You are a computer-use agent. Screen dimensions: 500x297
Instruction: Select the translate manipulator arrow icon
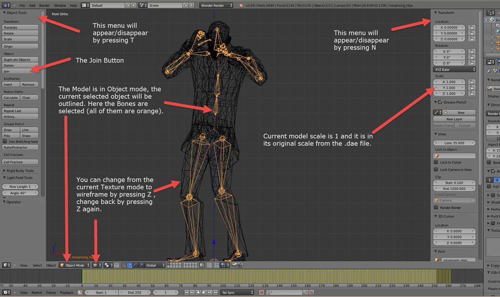point(129,265)
